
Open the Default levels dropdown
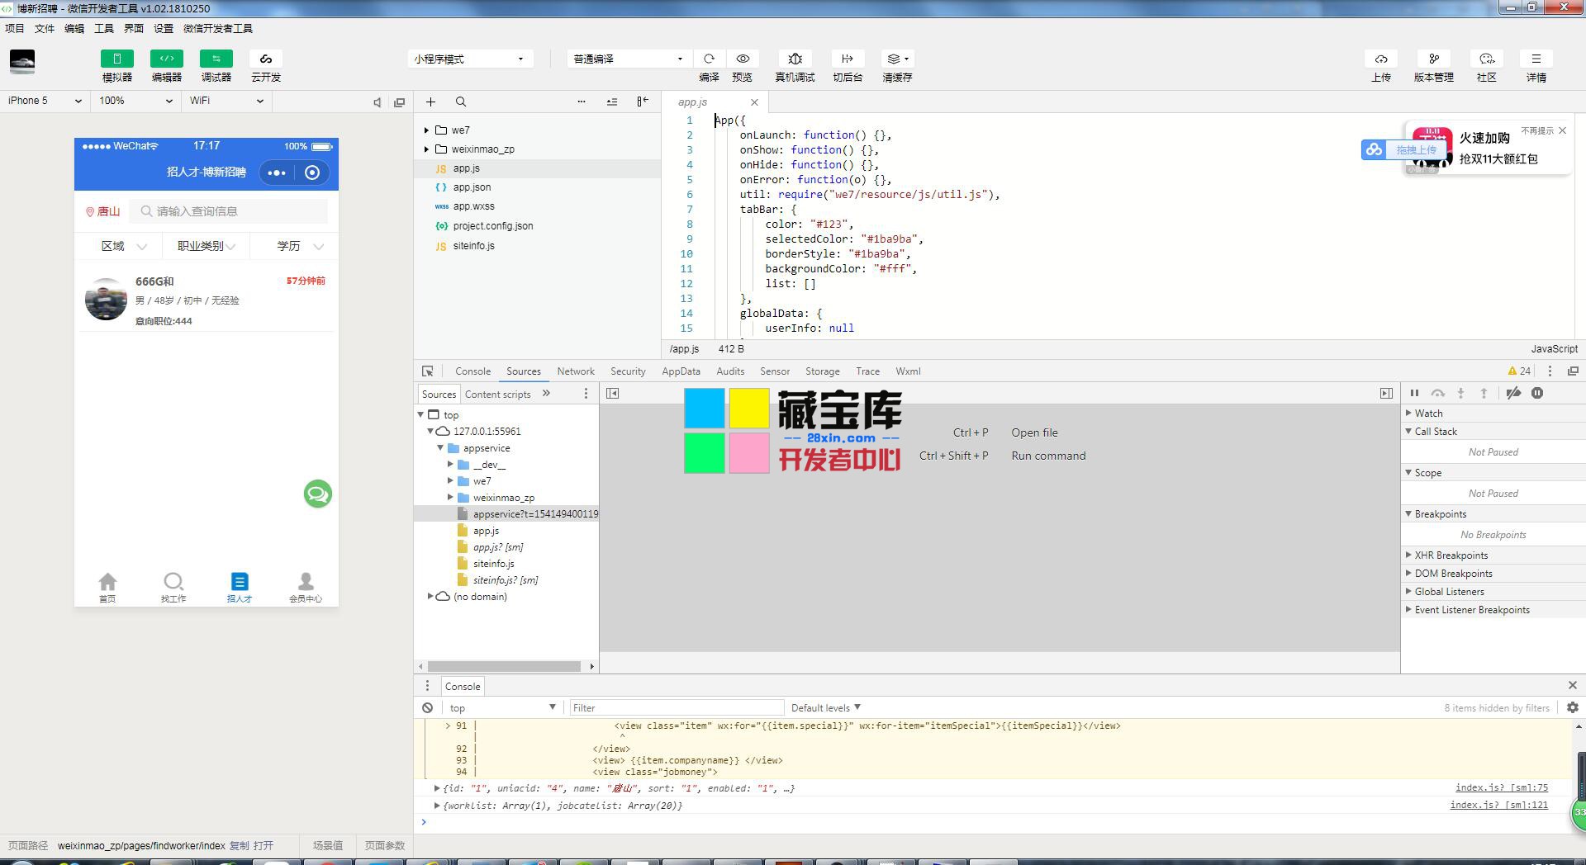[825, 707]
